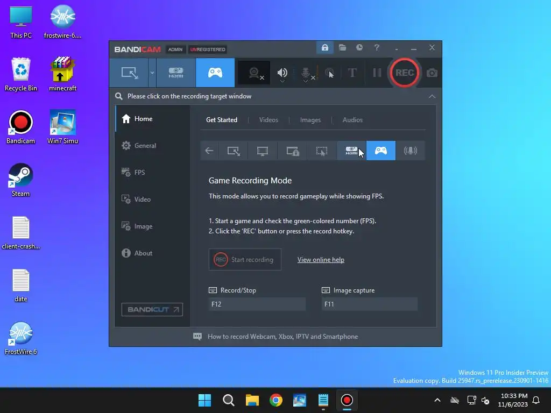Toggle speaker sound icon
The width and height of the screenshot is (551, 413).
tap(282, 73)
